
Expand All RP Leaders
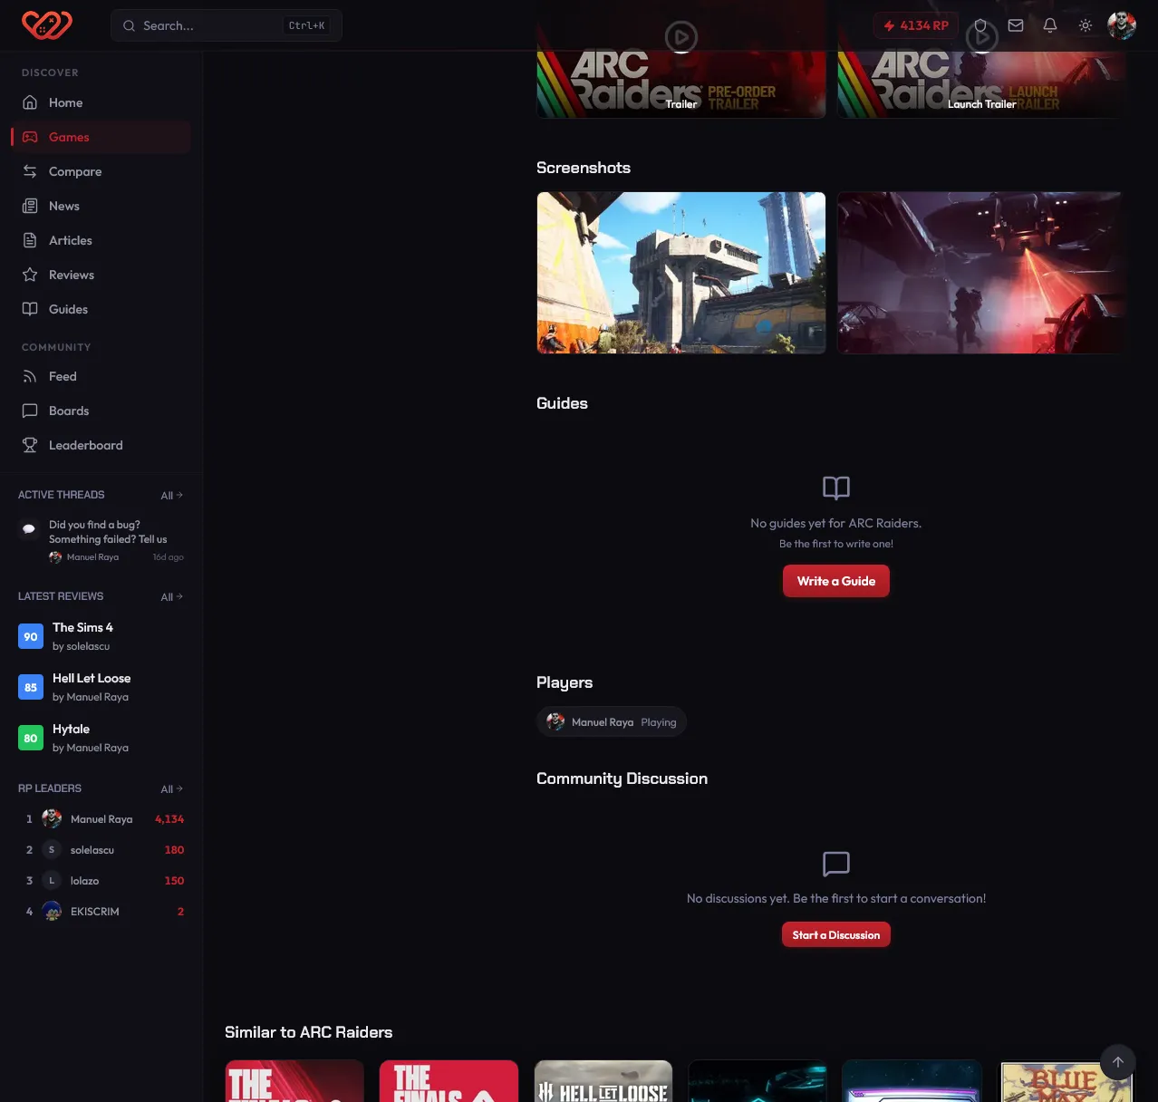(x=171, y=788)
